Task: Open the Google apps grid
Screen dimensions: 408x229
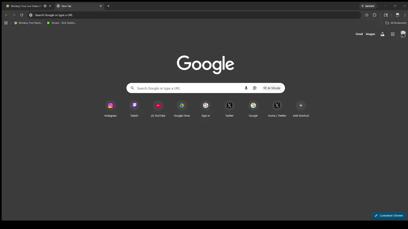Action: point(393,34)
